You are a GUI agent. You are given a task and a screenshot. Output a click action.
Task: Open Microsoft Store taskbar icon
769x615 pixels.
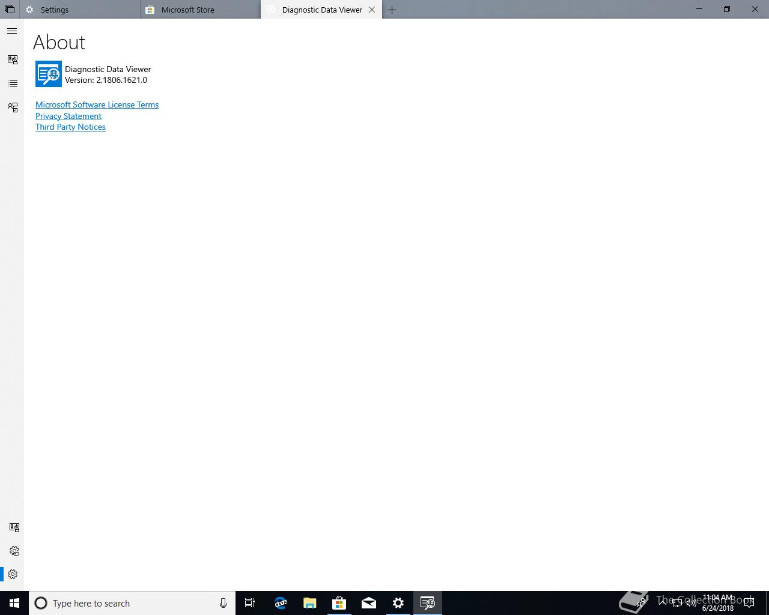point(339,603)
